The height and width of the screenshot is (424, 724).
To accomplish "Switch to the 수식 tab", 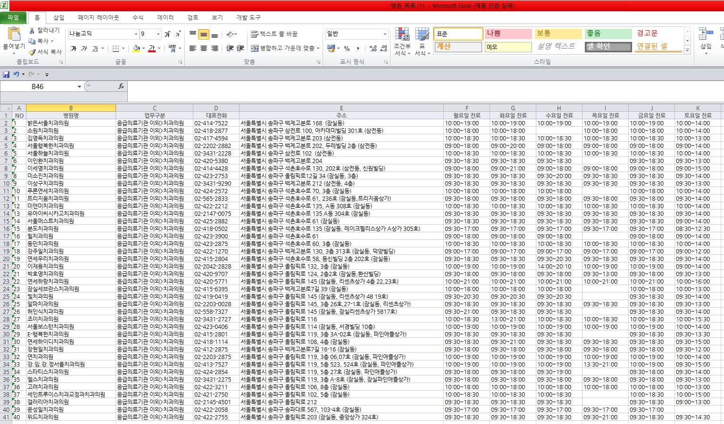I will [x=138, y=17].
